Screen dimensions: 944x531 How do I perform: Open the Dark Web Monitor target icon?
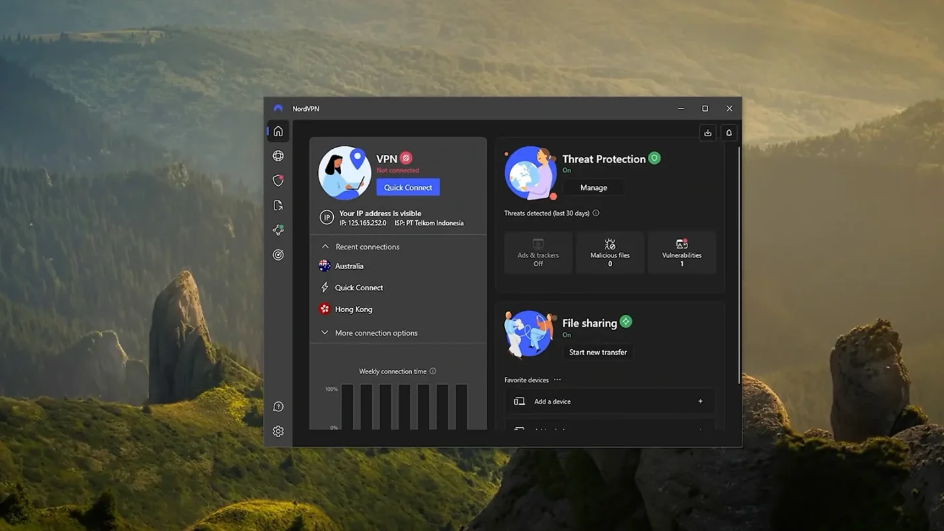click(x=278, y=255)
